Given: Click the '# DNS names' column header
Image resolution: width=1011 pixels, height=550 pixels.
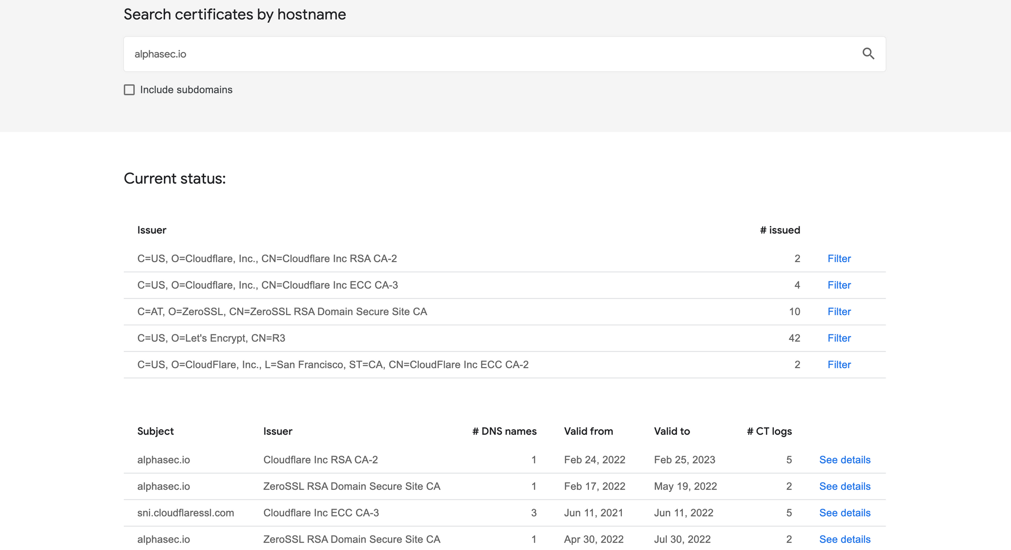Looking at the screenshot, I should click(504, 431).
